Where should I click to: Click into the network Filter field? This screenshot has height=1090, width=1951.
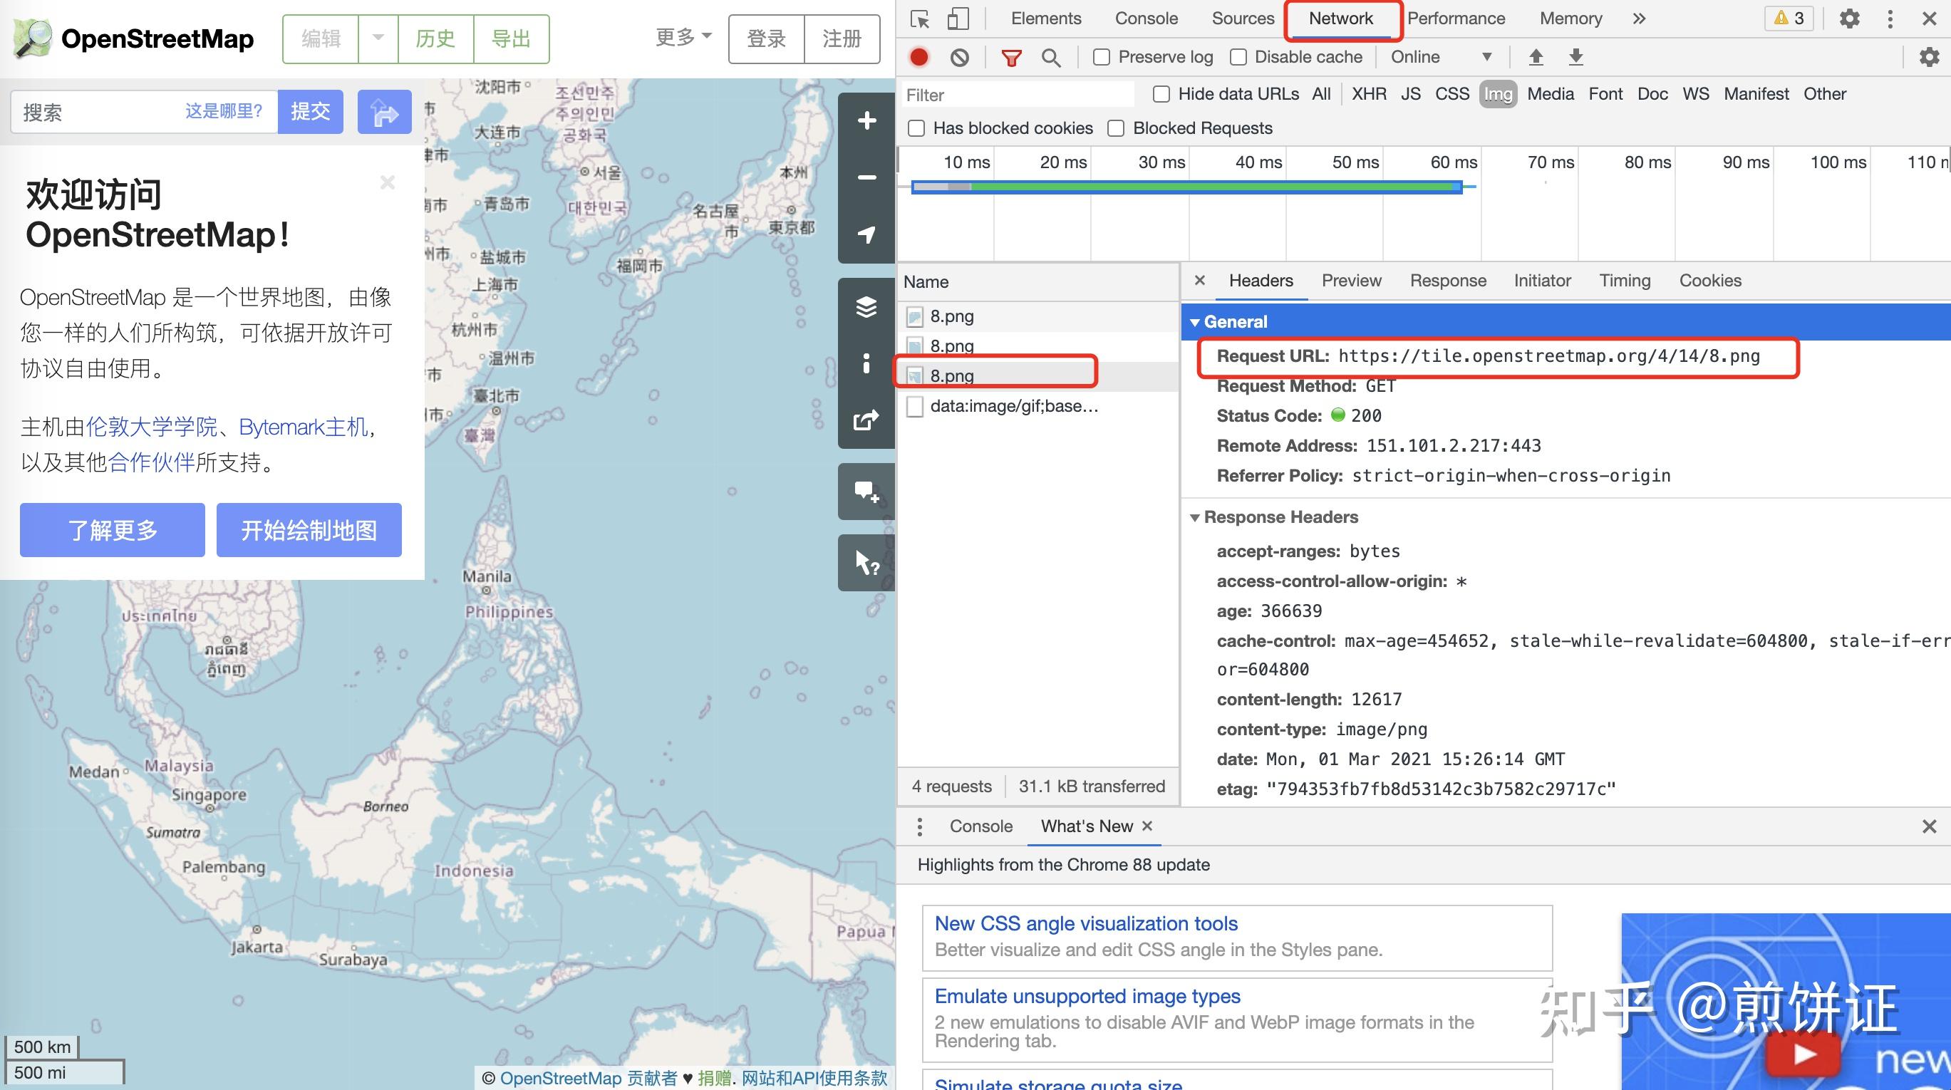tap(1015, 95)
